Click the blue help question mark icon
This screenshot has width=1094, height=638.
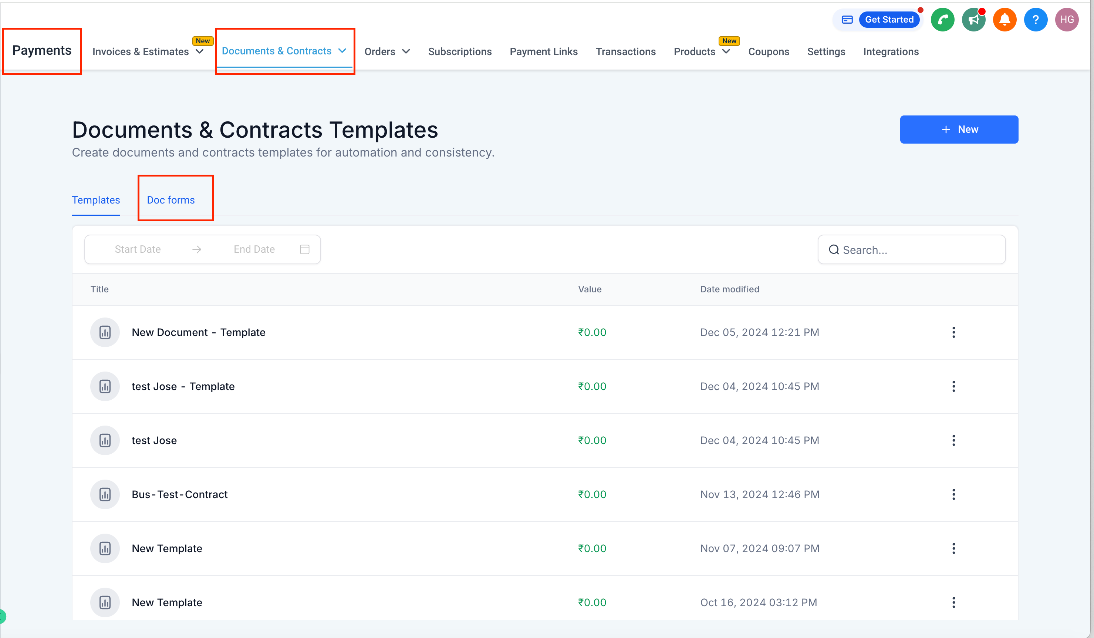pyautogui.click(x=1036, y=20)
